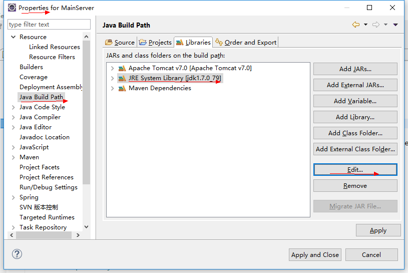Viewport: 408px width, 273px height.
Task: Click the tree horizontal scrollbar thumb
Action: point(44,235)
